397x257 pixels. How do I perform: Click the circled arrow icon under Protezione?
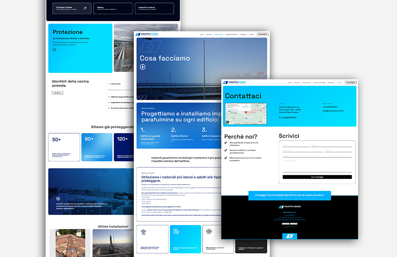(x=54, y=49)
